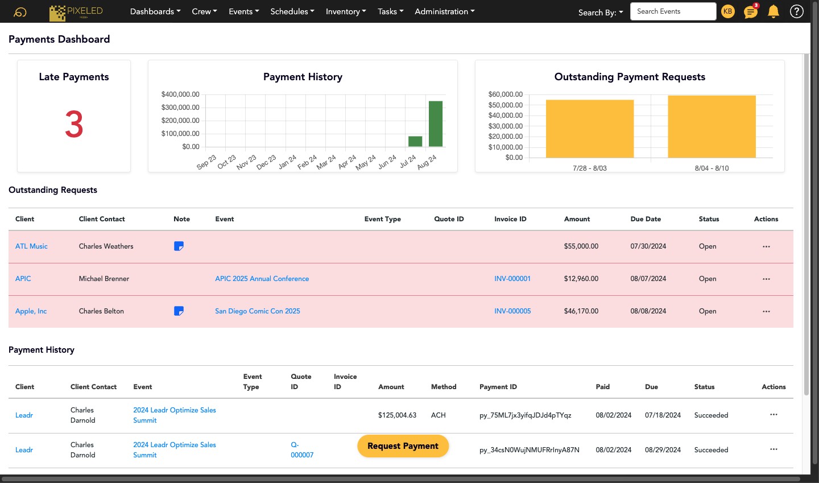The height and width of the screenshot is (483, 819).
Task: Click the Aug 24 green payment bar
Action: tap(436, 123)
